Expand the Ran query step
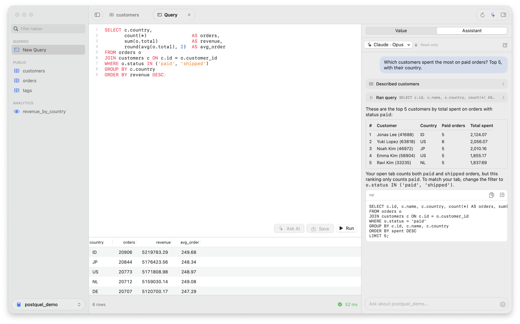This screenshot has height=324, width=520. point(437,98)
